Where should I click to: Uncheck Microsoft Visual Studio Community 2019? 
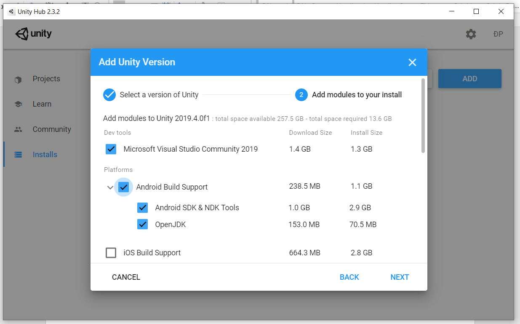pos(111,149)
